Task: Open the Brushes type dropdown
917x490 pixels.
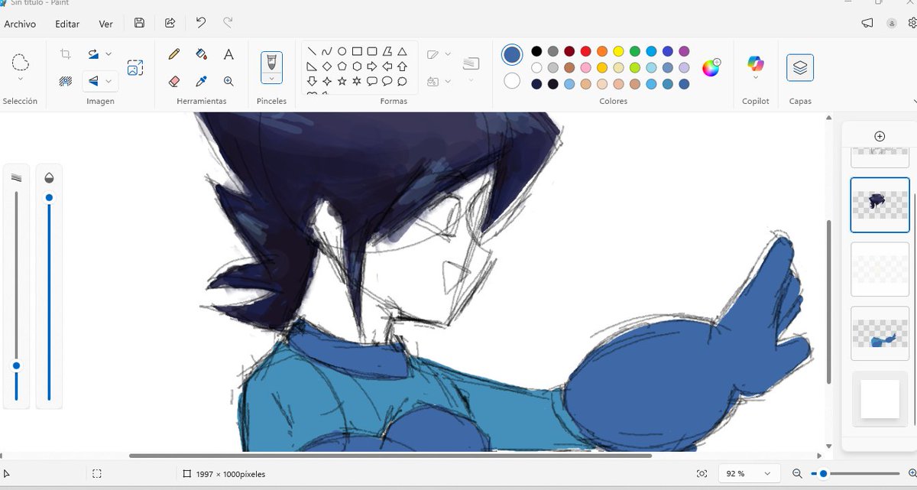Action: click(271, 78)
